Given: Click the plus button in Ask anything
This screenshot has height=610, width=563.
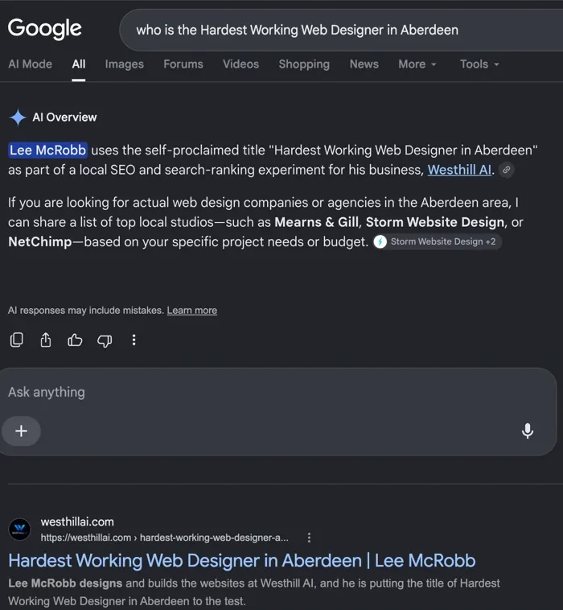Looking at the screenshot, I should pyautogui.click(x=21, y=431).
